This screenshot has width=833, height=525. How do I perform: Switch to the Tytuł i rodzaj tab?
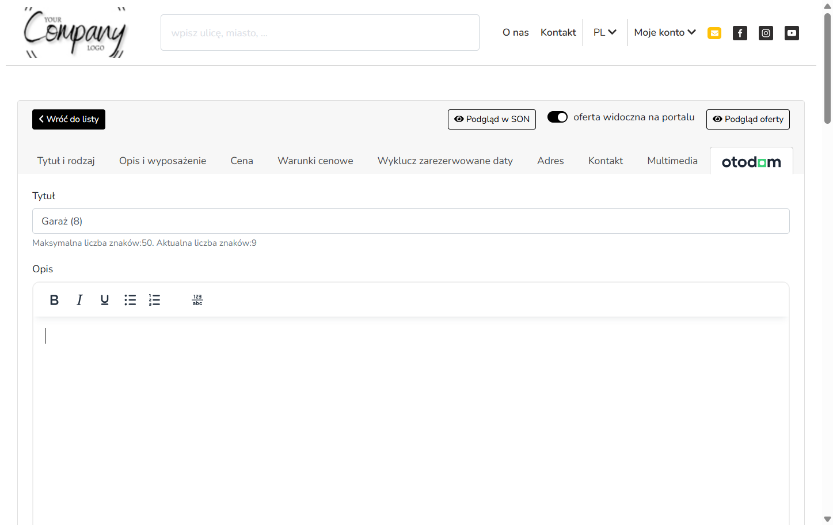(x=66, y=161)
